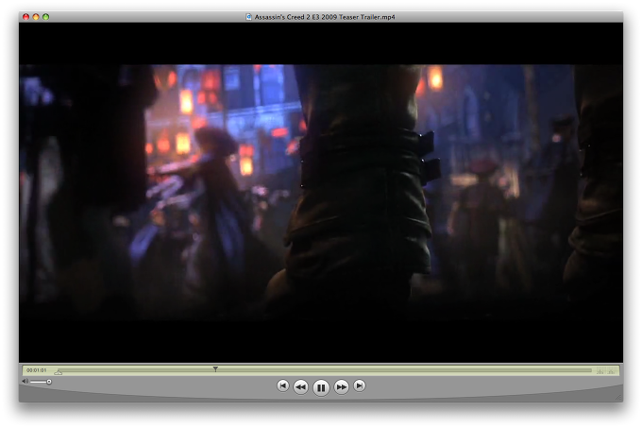The height and width of the screenshot is (428, 642).
Task: Click the playhead marker on the timeline
Action: tap(215, 369)
